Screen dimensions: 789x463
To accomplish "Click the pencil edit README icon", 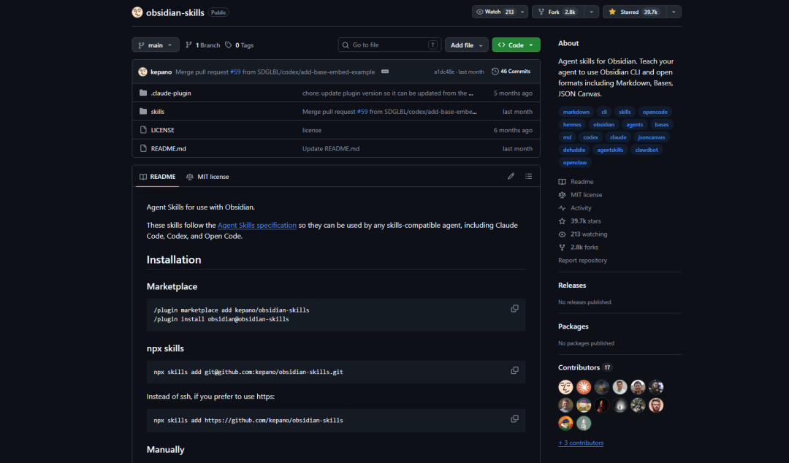I will (511, 176).
